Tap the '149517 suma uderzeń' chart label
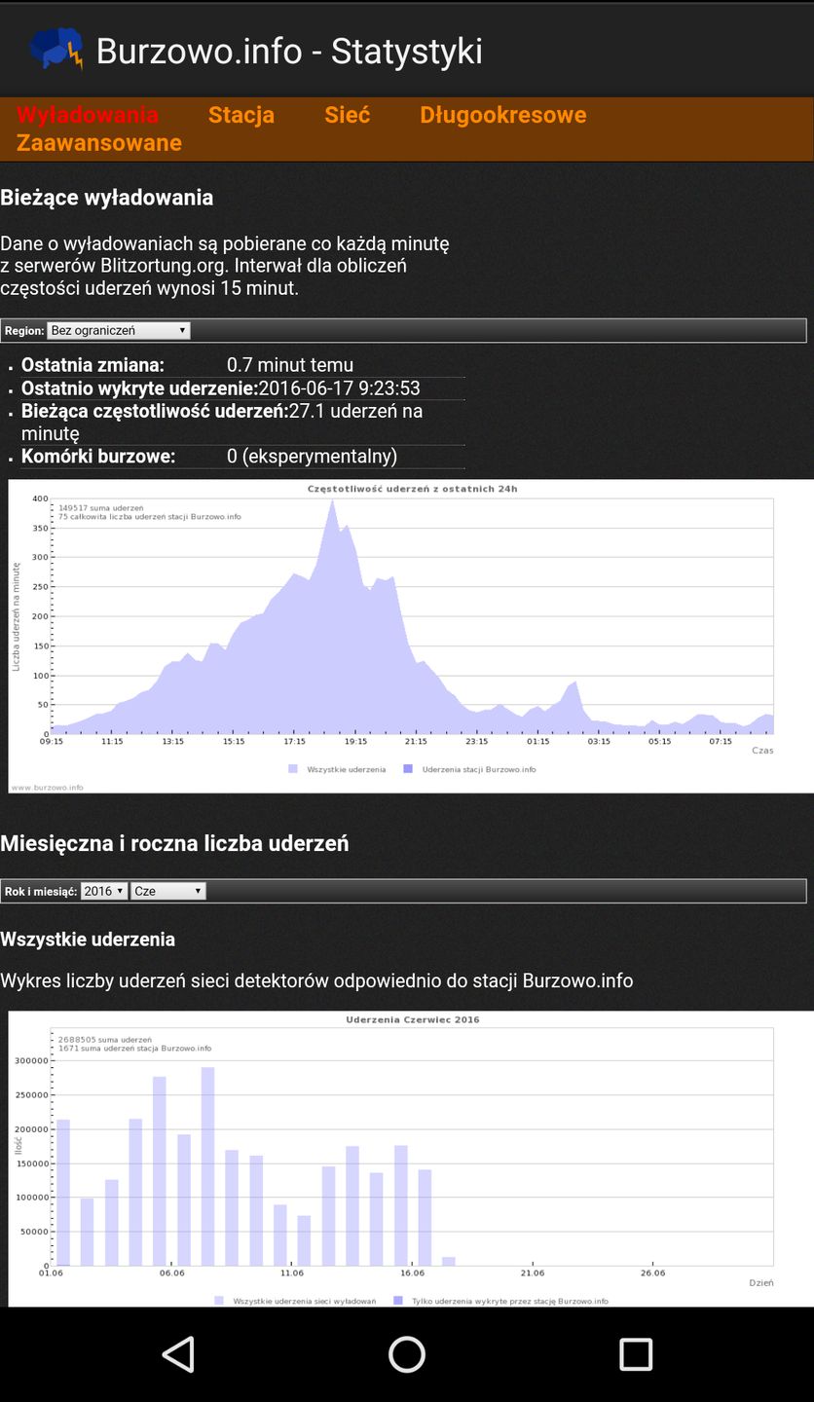Image resolution: width=814 pixels, height=1402 pixels. coord(101,508)
